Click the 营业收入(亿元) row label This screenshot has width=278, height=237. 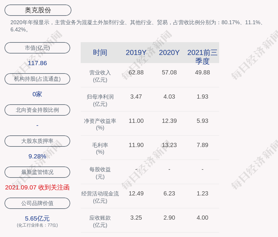[100, 76]
